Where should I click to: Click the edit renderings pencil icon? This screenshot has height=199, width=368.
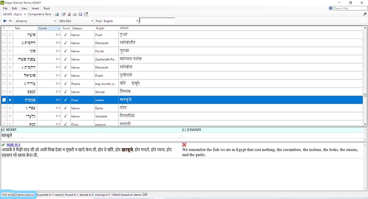[63, 14]
